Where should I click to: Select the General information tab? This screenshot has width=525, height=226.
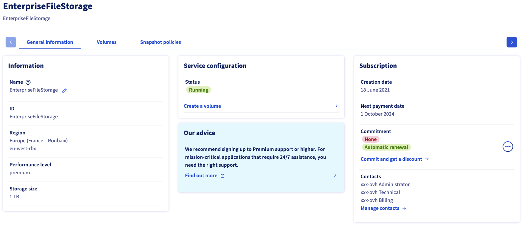click(x=50, y=42)
